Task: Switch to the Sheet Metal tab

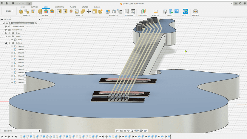Action: pyautogui.click(x=59, y=7)
